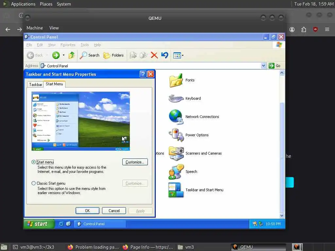This screenshot has width=335, height=251.
Task: Open the Tools menu
Action: [x=85, y=45]
